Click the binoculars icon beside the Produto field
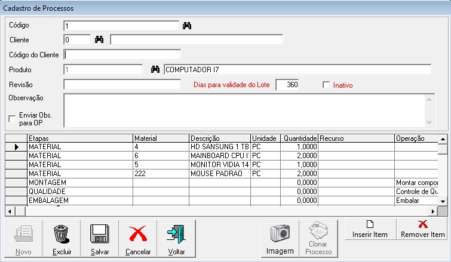451x262 pixels. (155, 69)
